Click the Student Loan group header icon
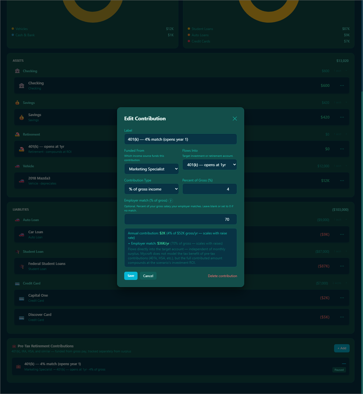 [x=18, y=252]
